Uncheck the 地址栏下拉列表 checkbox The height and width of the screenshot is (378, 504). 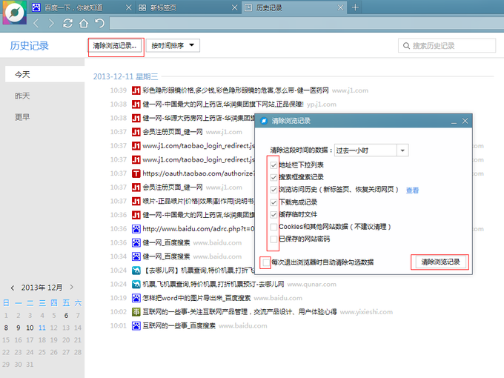[274, 165]
